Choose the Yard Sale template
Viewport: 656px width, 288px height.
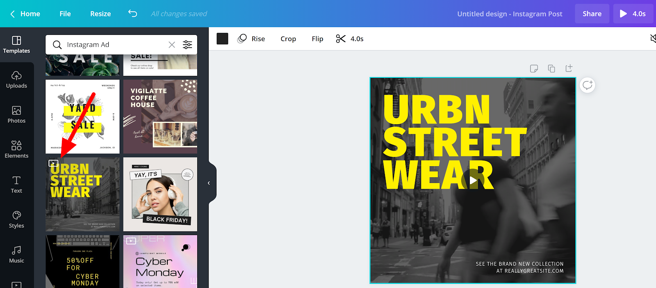pos(82,117)
